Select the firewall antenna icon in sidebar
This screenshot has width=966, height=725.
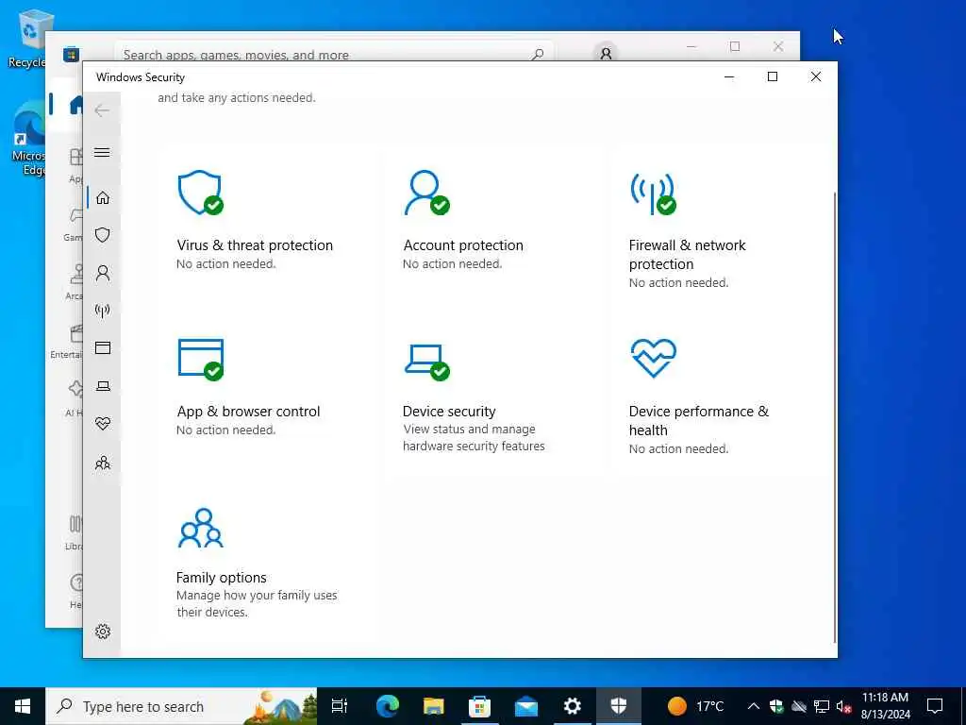pyautogui.click(x=102, y=311)
